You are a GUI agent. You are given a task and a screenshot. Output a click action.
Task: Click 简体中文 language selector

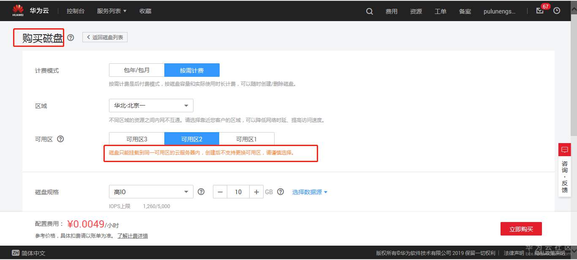pyautogui.click(x=33, y=253)
